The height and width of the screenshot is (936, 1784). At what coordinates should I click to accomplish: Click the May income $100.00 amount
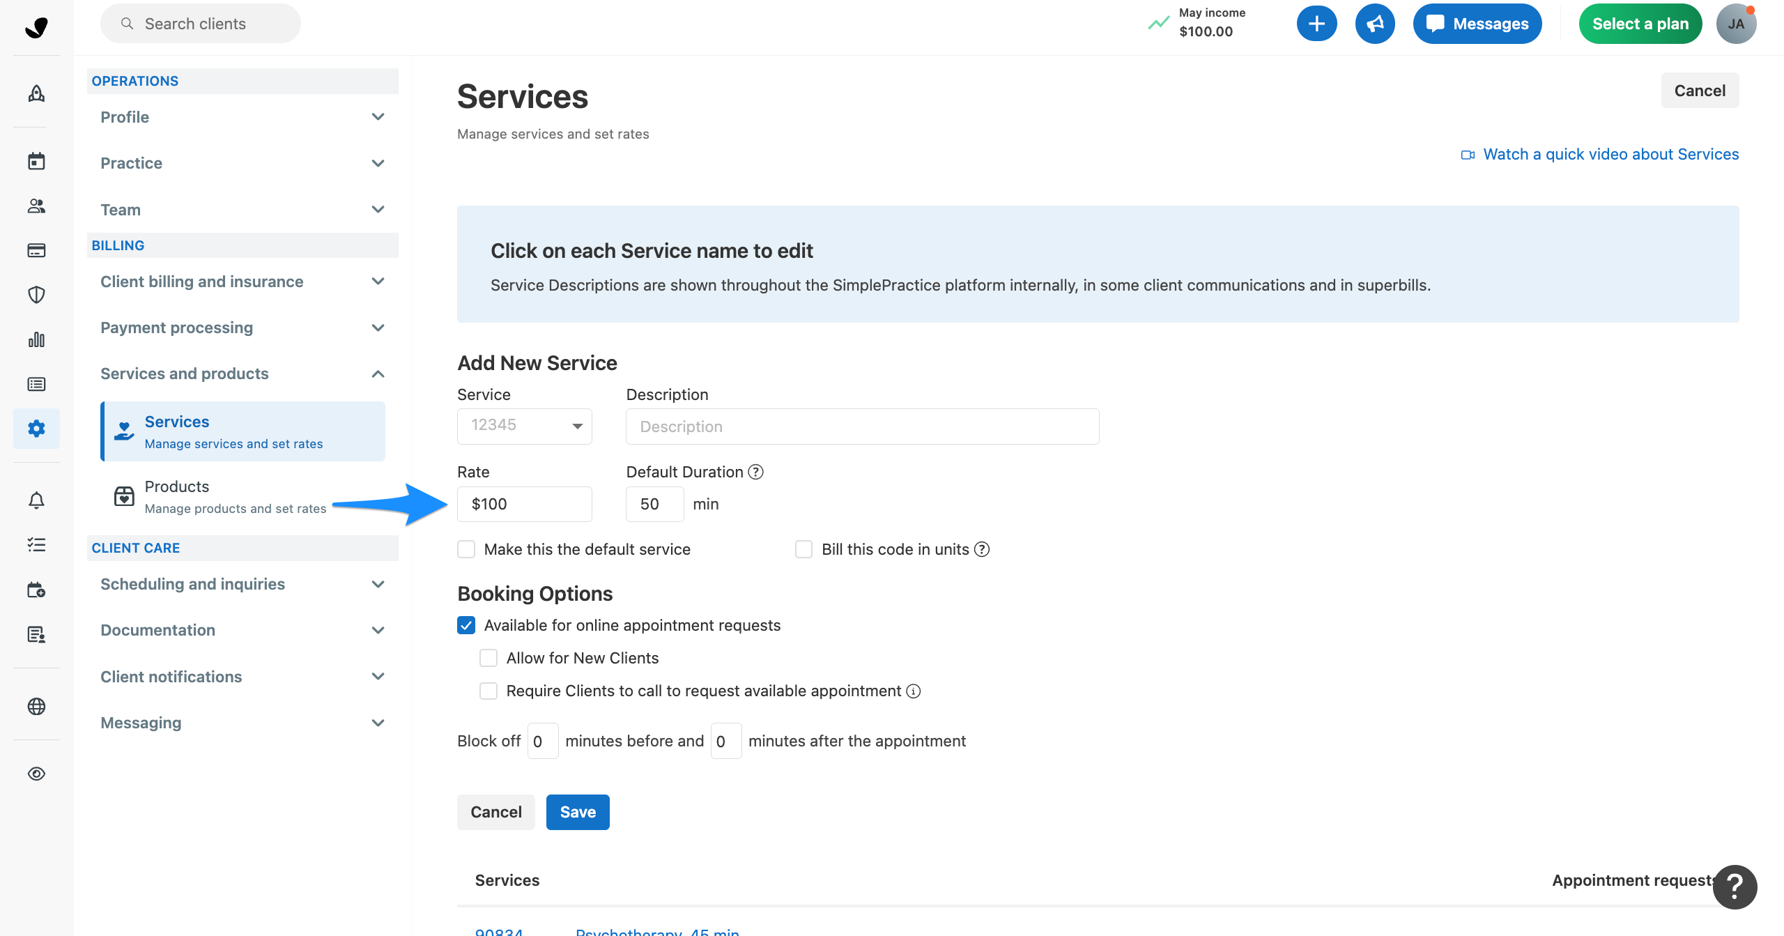coord(1206,31)
